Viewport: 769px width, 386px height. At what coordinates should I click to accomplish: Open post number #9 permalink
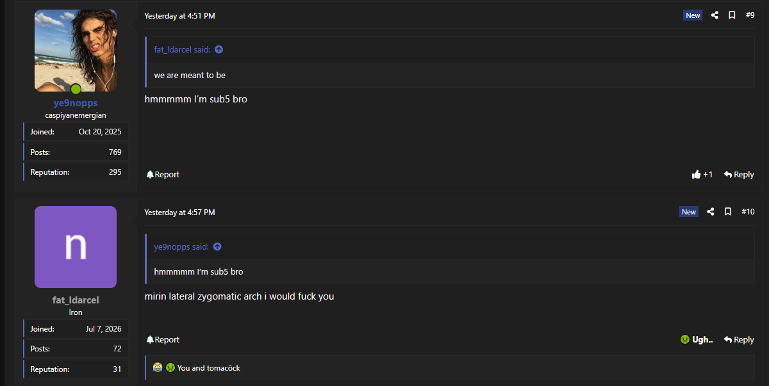point(750,15)
